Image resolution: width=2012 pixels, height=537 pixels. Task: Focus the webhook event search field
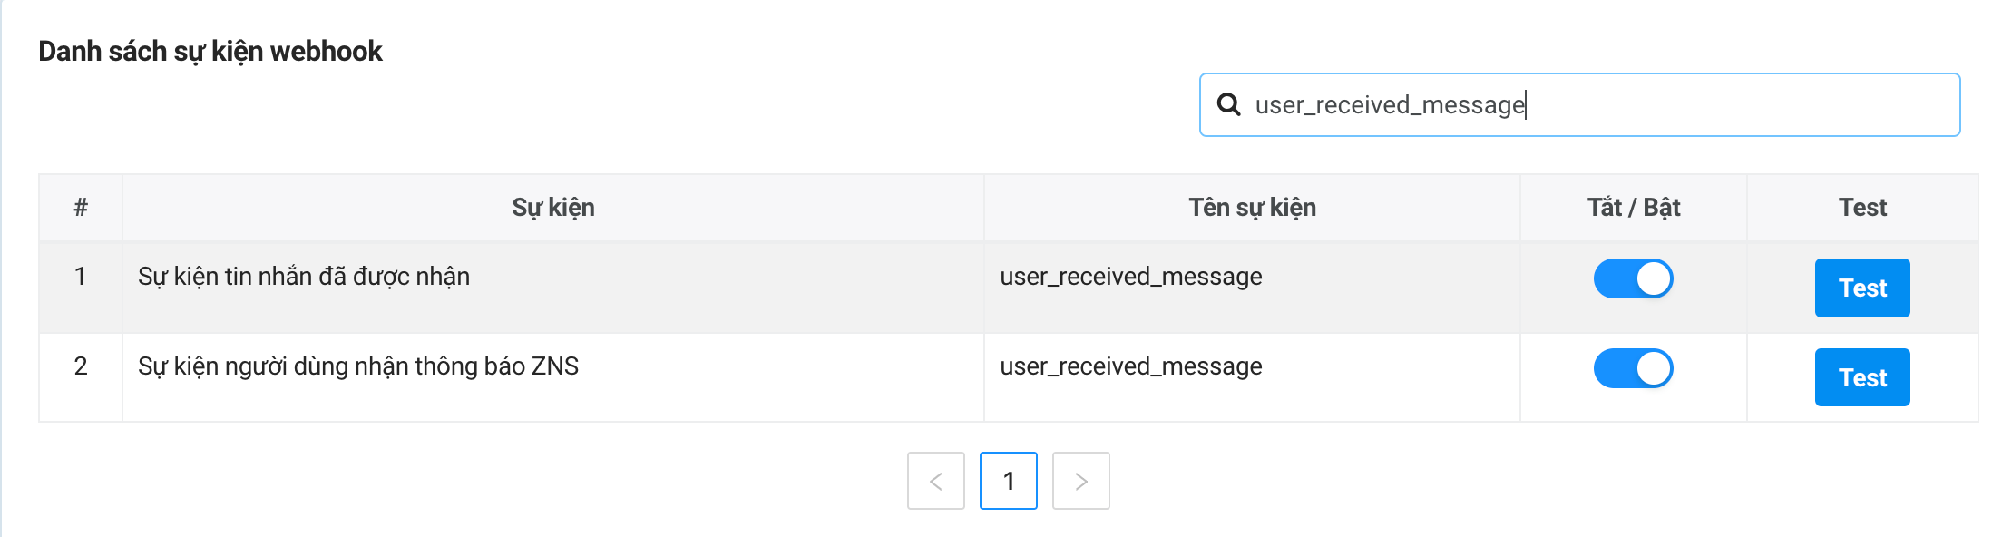pos(1597,105)
